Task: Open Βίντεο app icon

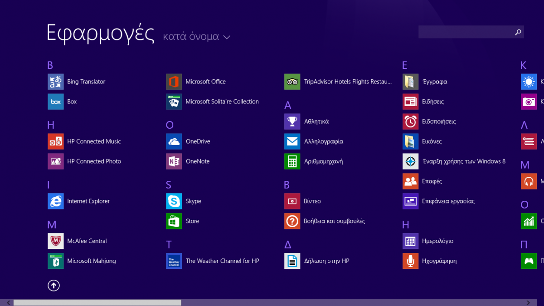Action: coord(292,201)
